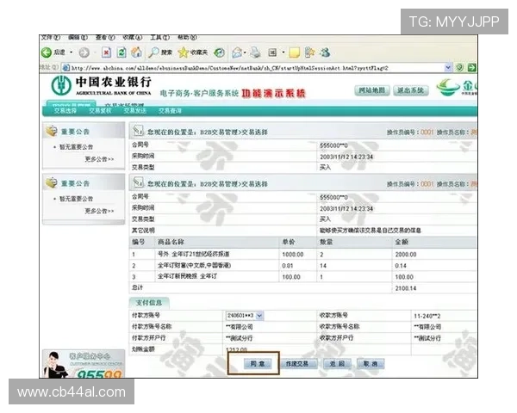517x413 pixels.
Task: Switch to the 交易查询 nav tab
Action: click(170, 111)
